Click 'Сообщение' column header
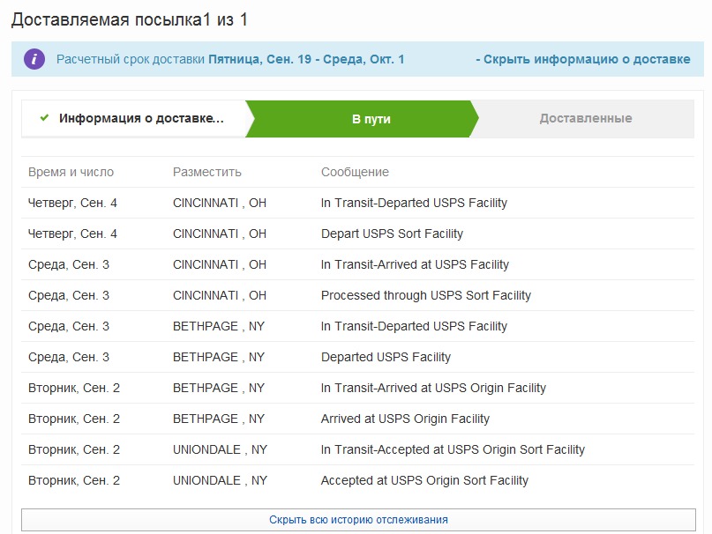This screenshot has height=534, width=712. [355, 172]
